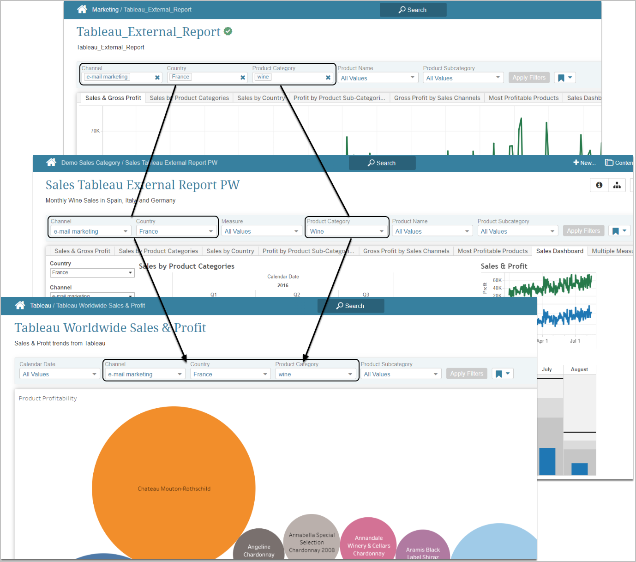Screen dimensions: 636x562
Task: Remove the wine Product Category filter value
Action: click(x=328, y=78)
